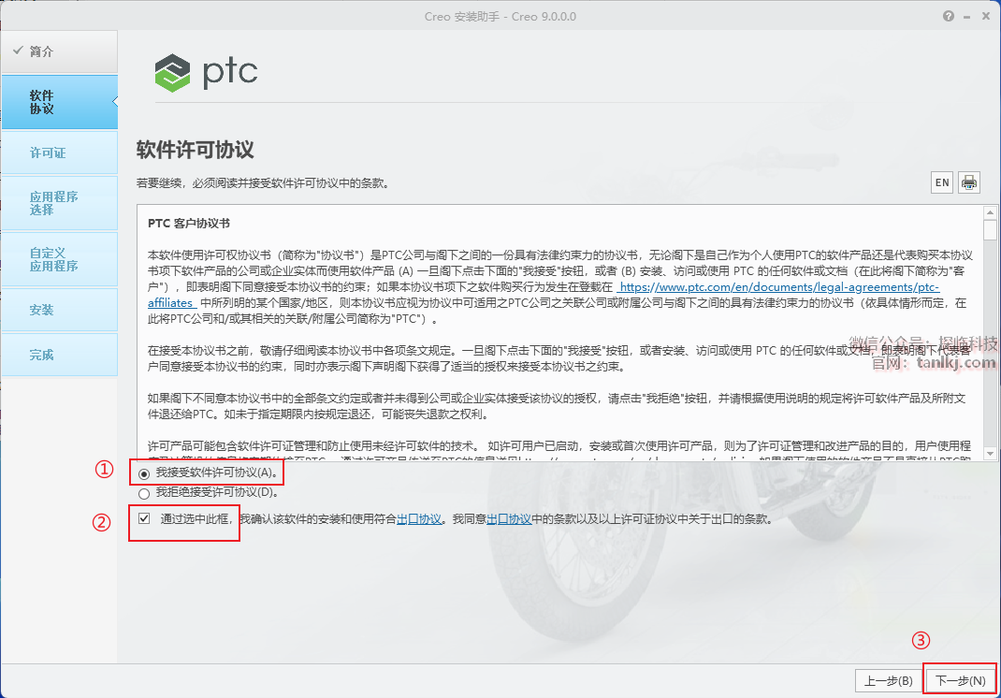
Task: Click the 软件许可协议 page title
Action: pyautogui.click(x=196, y=150)
